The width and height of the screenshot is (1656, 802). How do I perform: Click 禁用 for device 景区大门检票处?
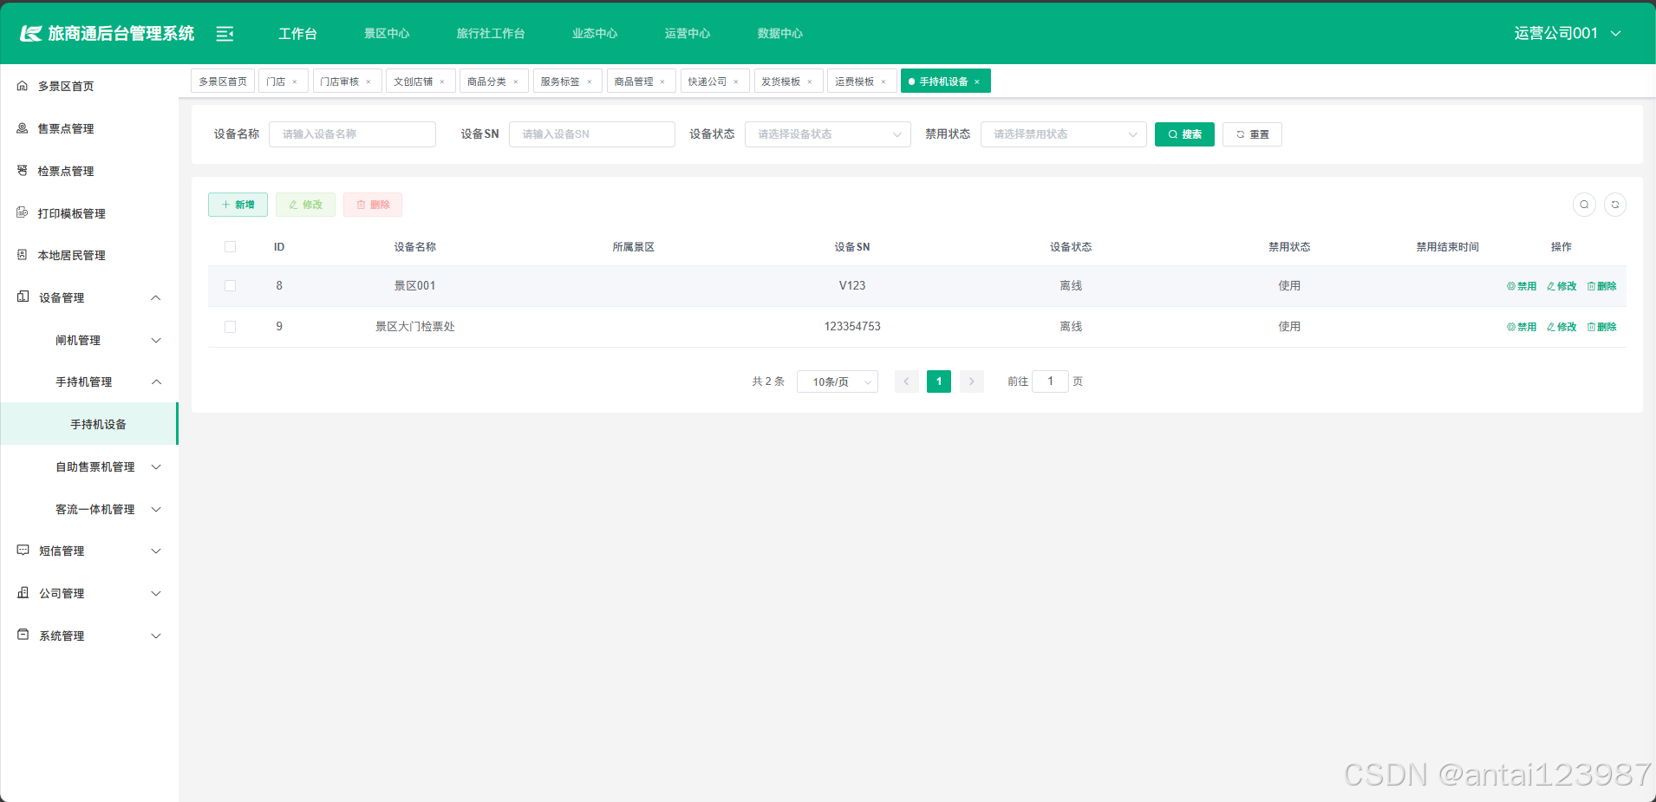1522,327
